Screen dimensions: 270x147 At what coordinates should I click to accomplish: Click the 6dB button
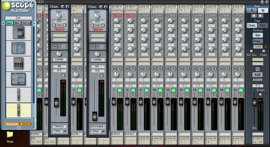pos(258,75)
